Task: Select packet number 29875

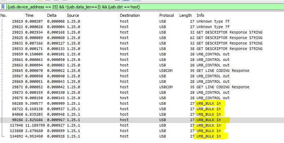Action: tap(142, 98)
